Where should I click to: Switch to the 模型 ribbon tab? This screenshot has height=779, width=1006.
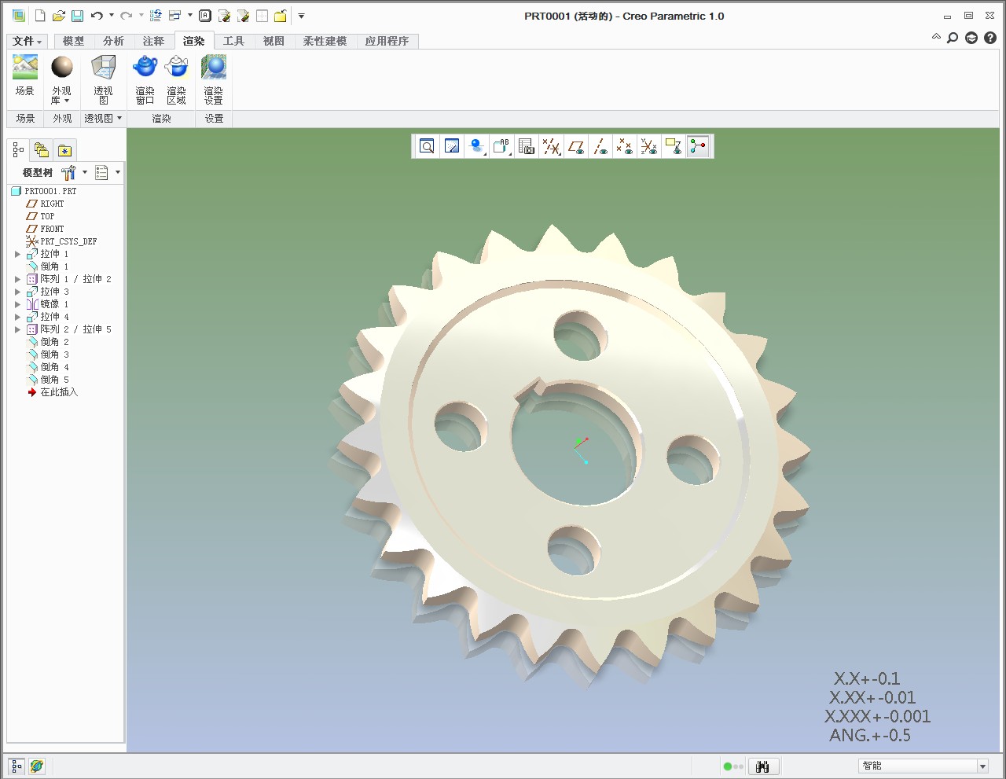73,41
